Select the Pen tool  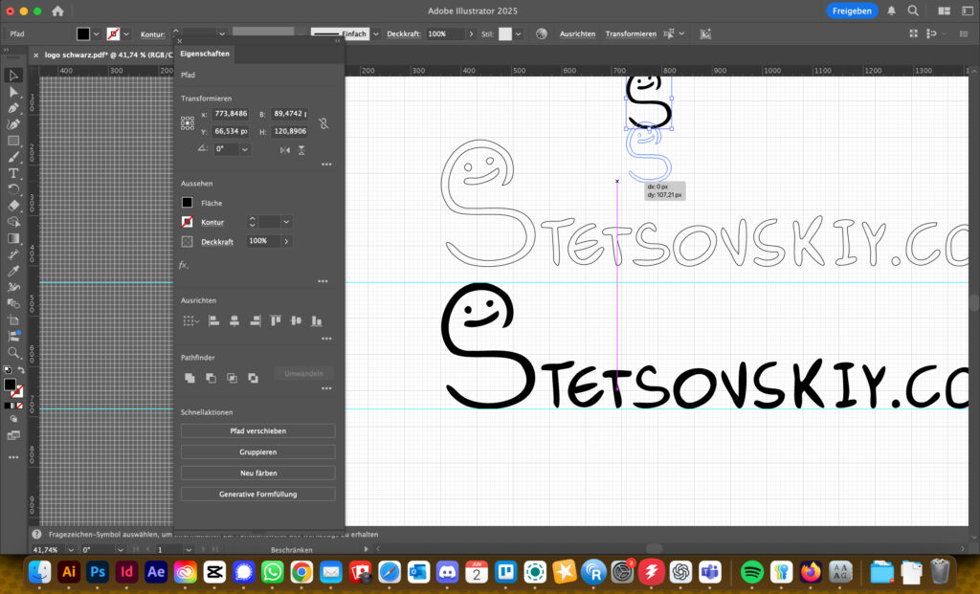[x=13, y=108]
